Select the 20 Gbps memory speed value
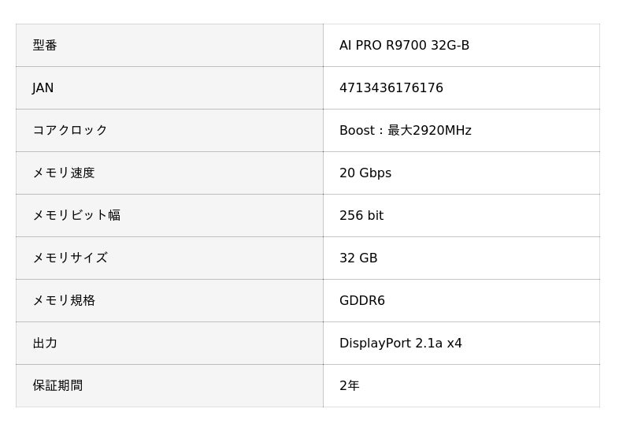The image size is (630, 431). 365,173
